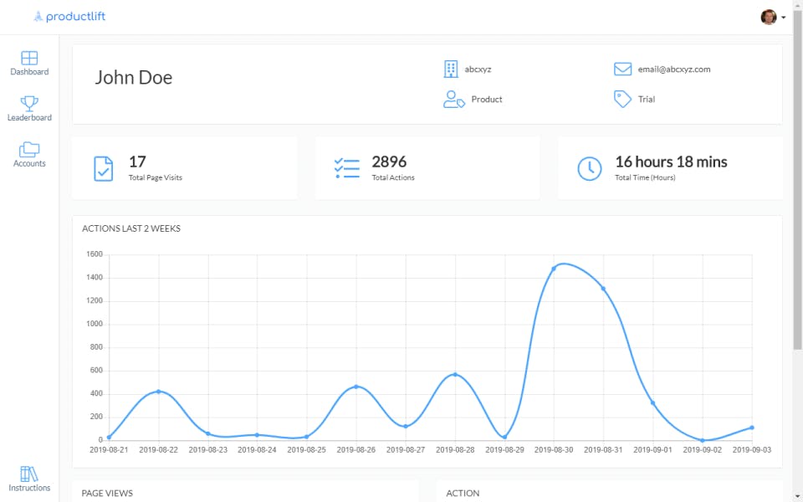The image size is (803, 502).
Task: Click the user role tag icon
Action: 453,100
